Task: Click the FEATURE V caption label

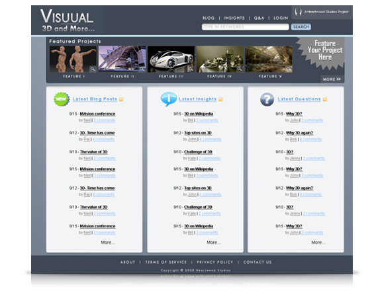Action: [x=270, y=76]
